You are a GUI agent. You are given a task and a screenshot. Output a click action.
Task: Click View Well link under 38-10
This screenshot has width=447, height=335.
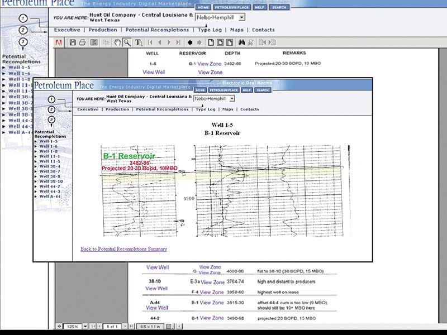click(x=156, y=289)
